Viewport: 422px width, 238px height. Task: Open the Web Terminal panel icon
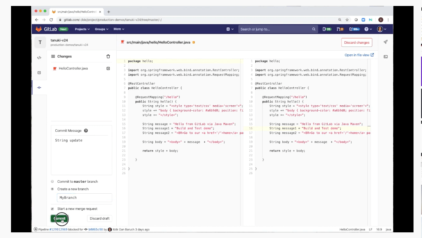pyautogui.click(x=386, y=57)
